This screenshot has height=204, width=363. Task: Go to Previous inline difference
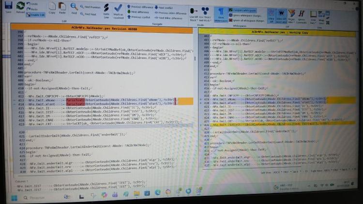(x=170, y=13)
